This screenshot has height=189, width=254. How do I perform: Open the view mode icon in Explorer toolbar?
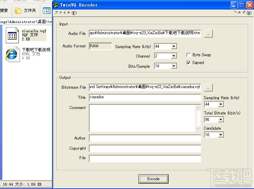pos(47,10)
